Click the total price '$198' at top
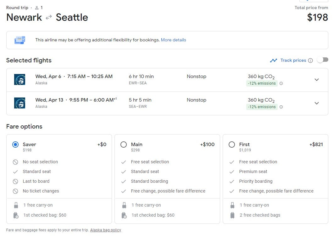Image resolution: width=334 pixels, height=237 pixels. pos(317,18)
